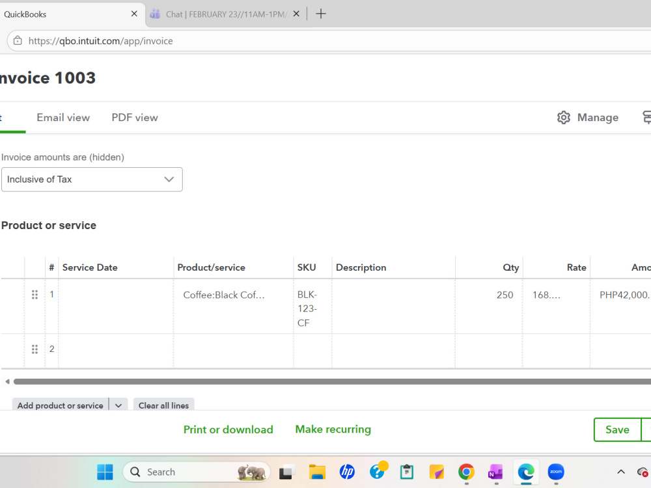Switch to PDF view tab
The height and width of the screenshot is (488, 651).
(x=135, y=117)
